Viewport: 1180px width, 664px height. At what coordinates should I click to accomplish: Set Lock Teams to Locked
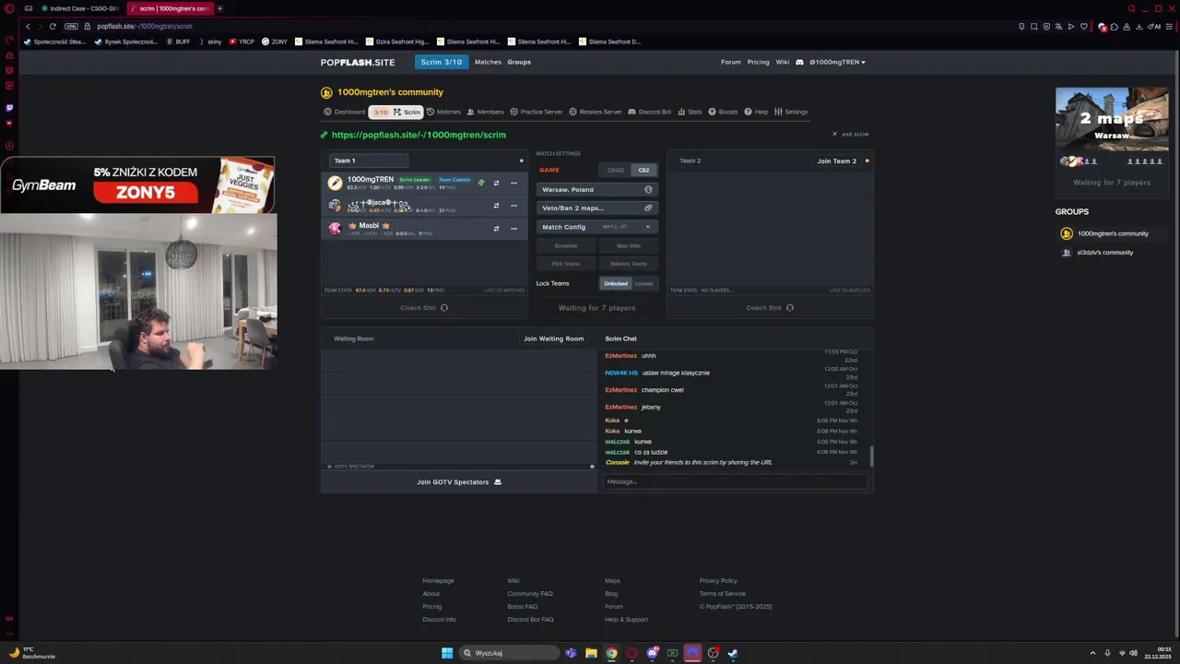coord(643,283)
